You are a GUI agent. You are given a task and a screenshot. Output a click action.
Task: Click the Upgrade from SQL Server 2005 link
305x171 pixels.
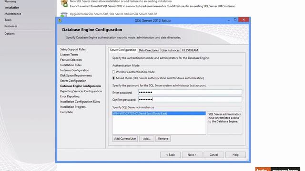[113, 14]
